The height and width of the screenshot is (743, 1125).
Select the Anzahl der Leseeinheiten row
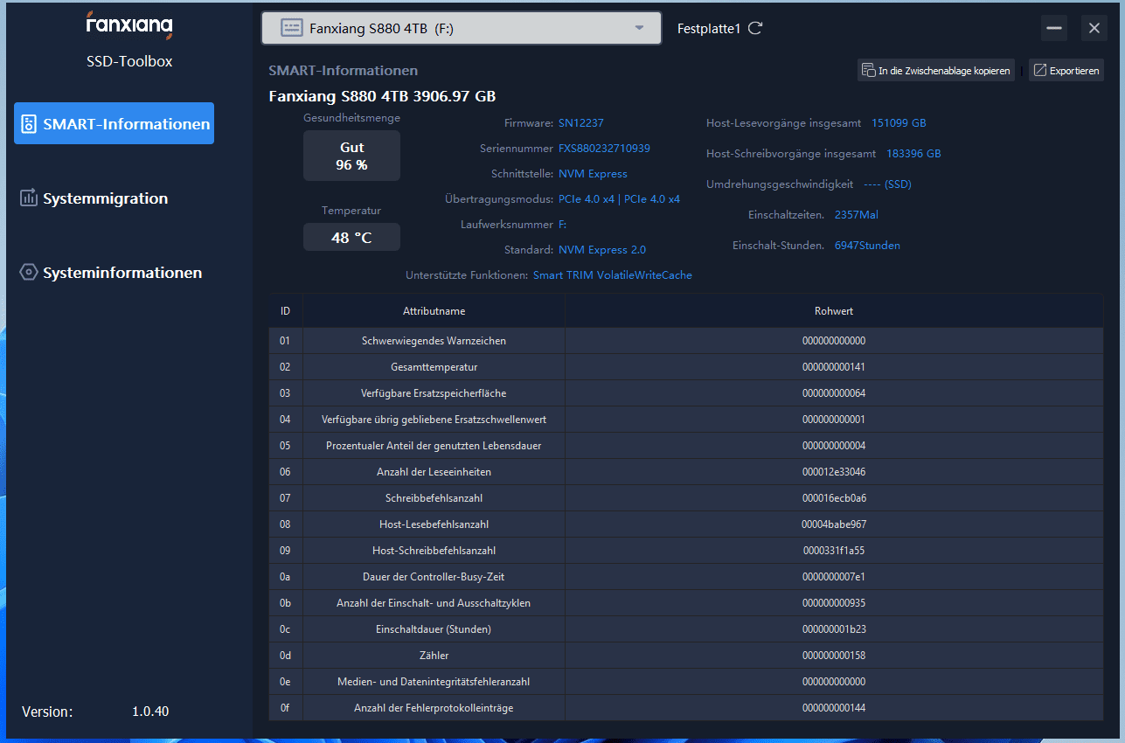686,472
